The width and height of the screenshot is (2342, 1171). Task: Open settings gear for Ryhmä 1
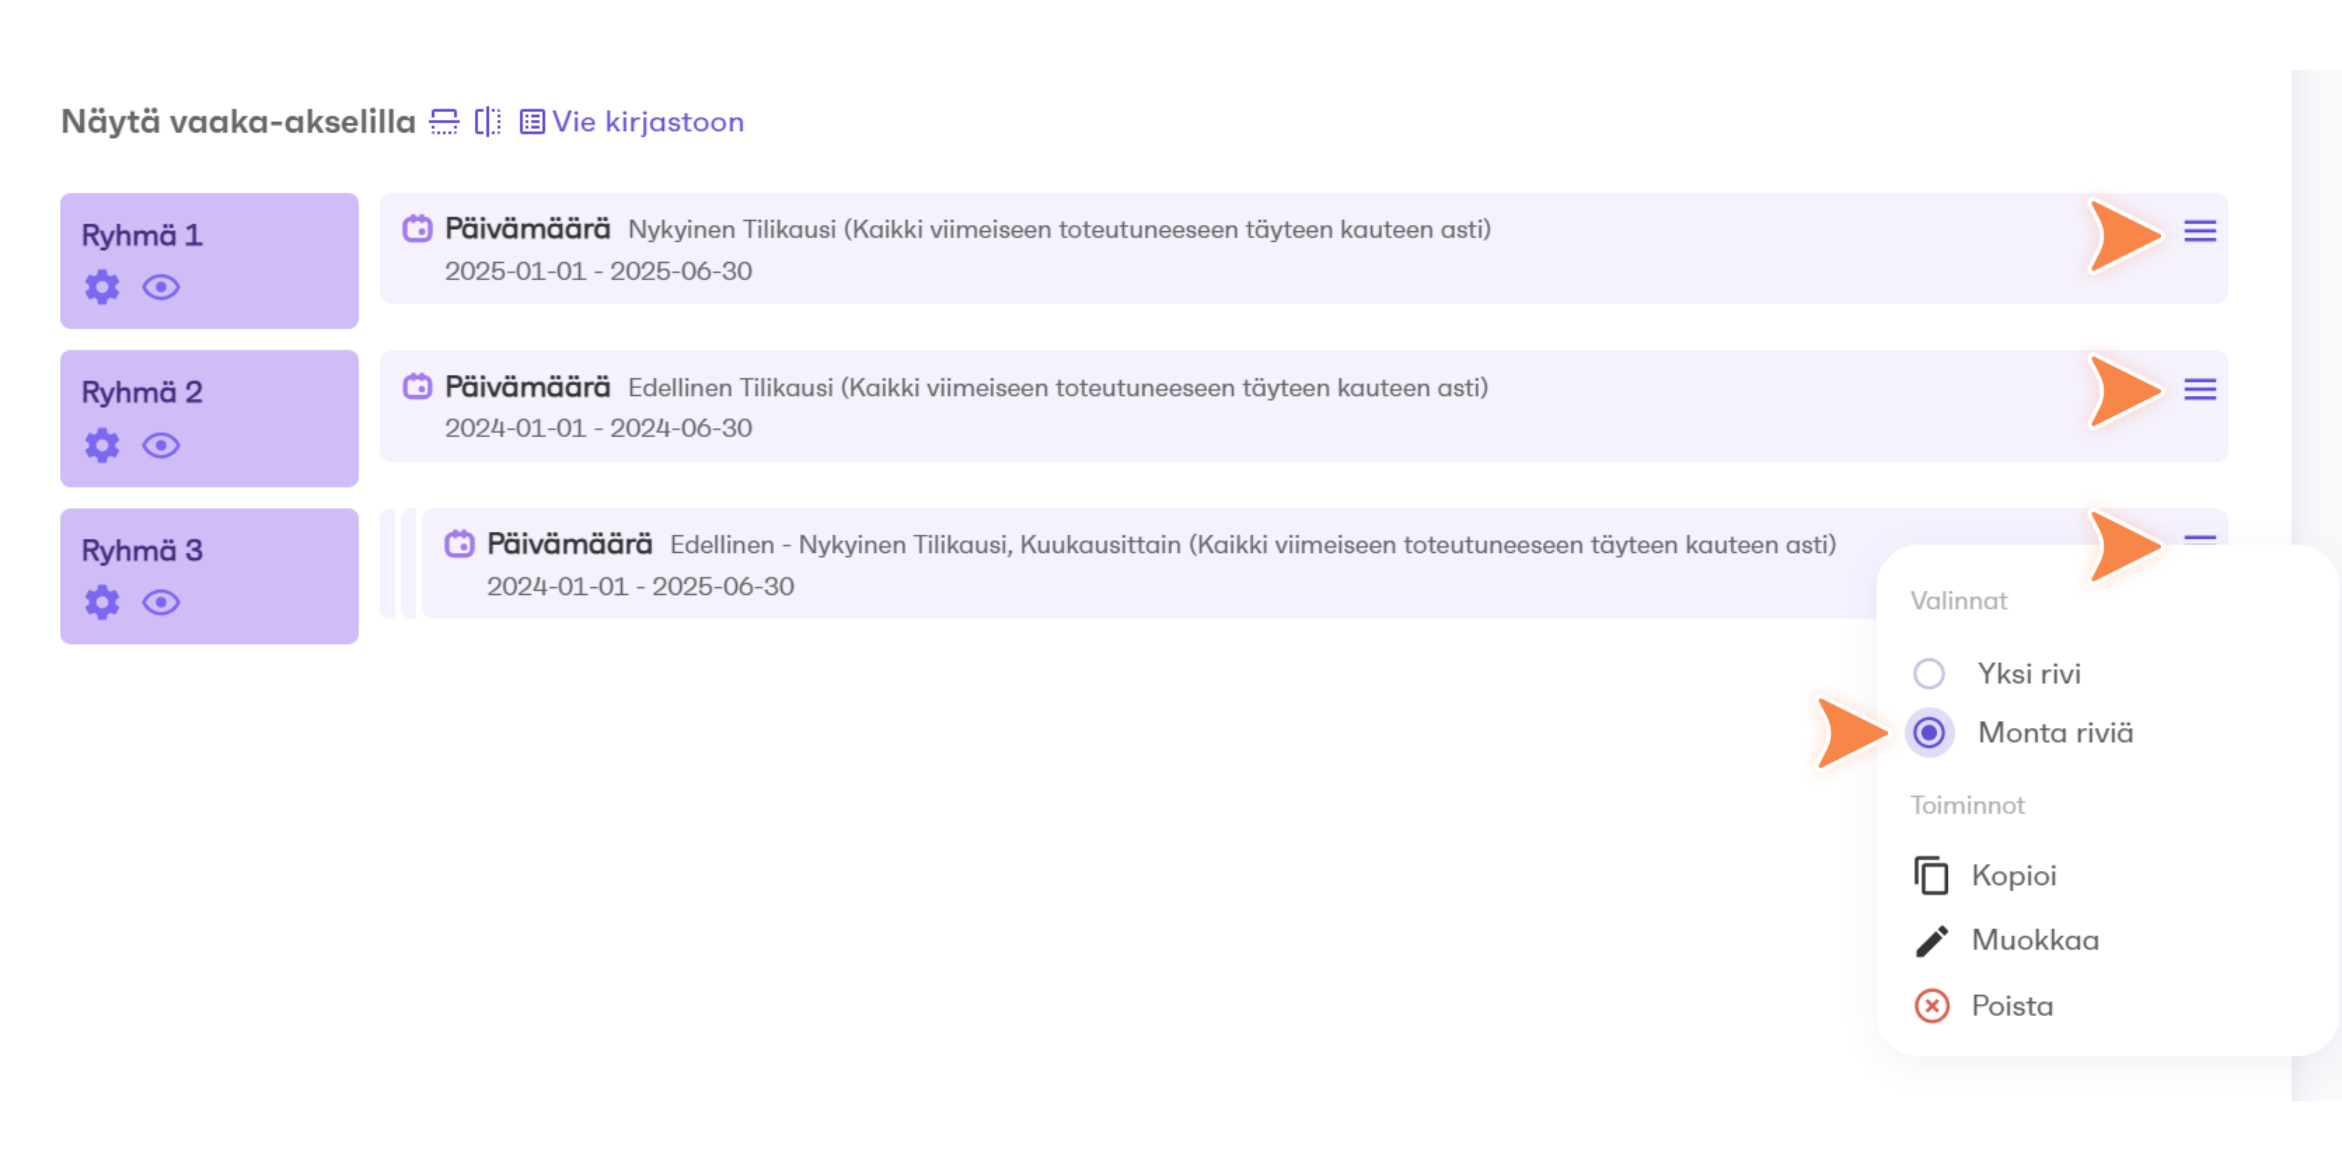pyautogui.click(x=102, y=287)
